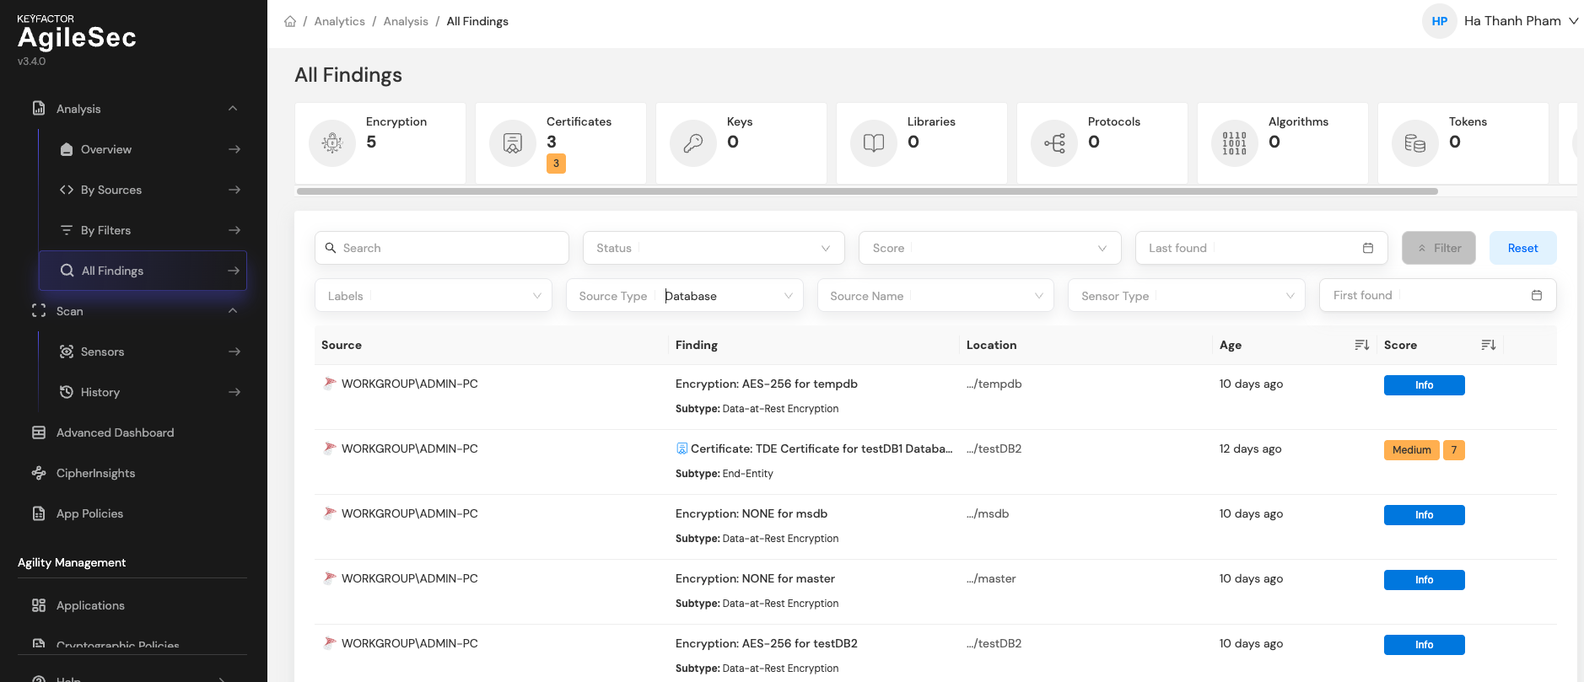Image resolution: width=1584 pixels, height=682 pixels.
Task: Sort findings by Score column icon
Action: click(x=1488, y=345)
